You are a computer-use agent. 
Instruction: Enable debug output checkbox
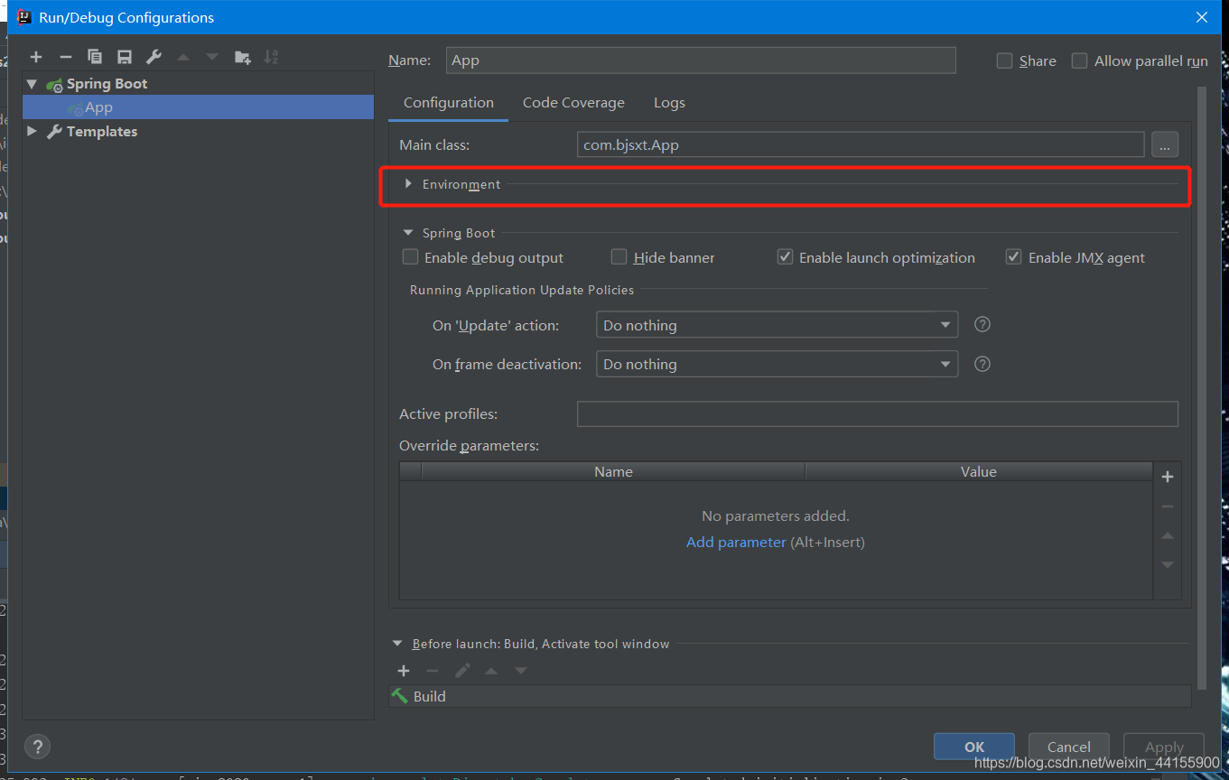[x=410, y=257]
